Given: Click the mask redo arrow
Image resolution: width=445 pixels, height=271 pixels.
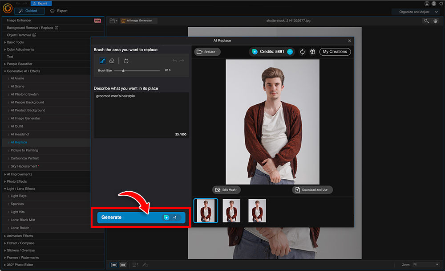Looking at the screenshot, I should pyautogui.click(x=182, y=61).
